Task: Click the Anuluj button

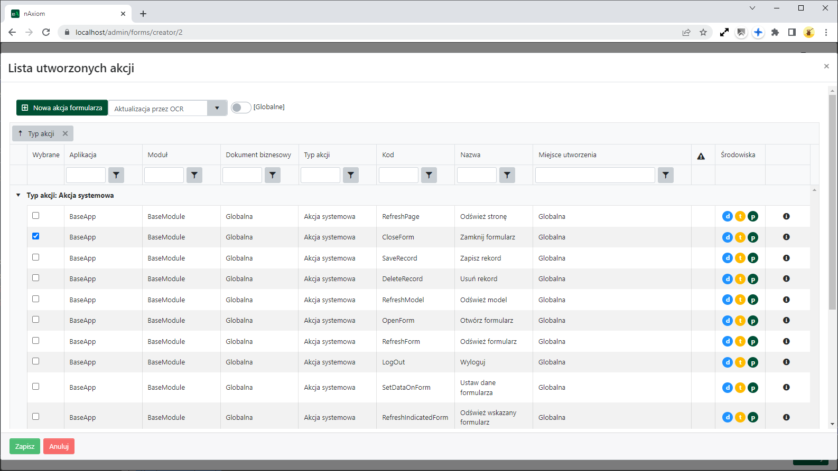Action: [x=59, y=446]
